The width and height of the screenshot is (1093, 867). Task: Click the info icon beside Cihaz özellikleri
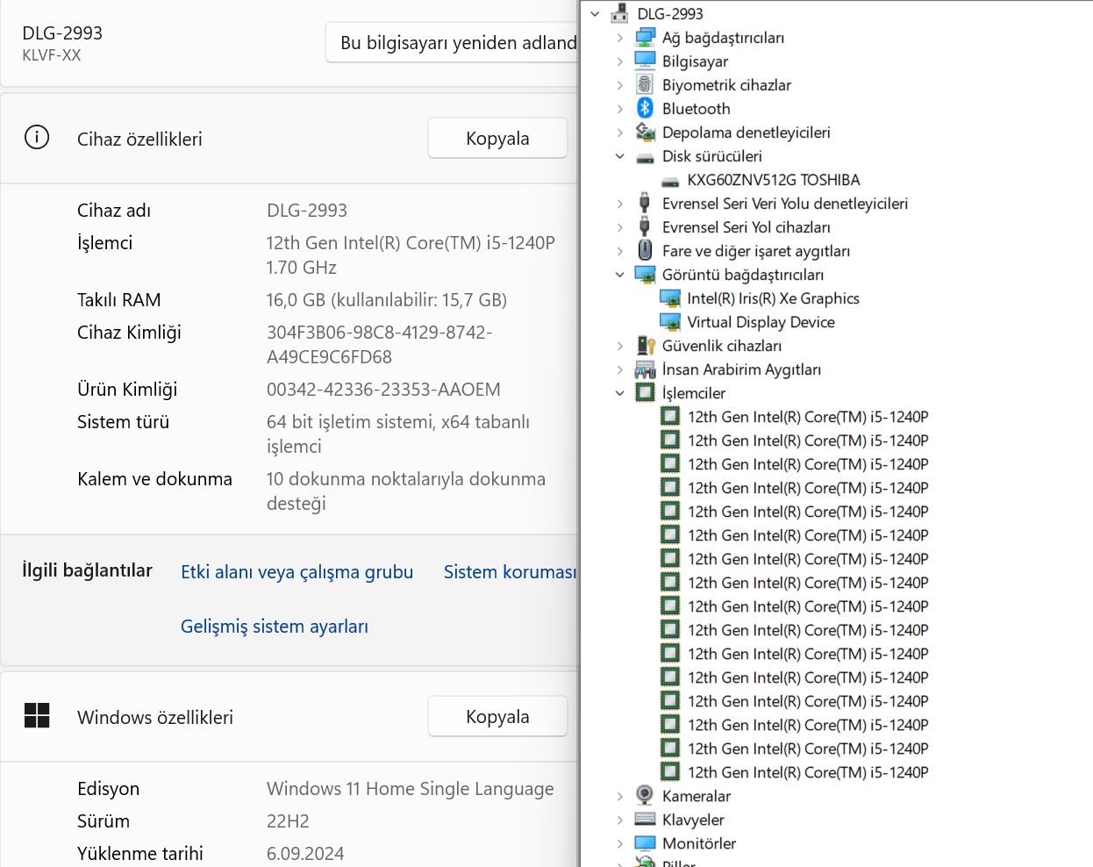pos(37,138)
